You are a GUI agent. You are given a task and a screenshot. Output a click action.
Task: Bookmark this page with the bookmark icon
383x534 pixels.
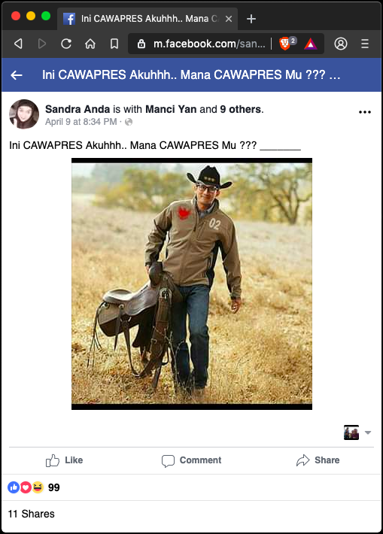pyautogui.click(x=114, y=44)
